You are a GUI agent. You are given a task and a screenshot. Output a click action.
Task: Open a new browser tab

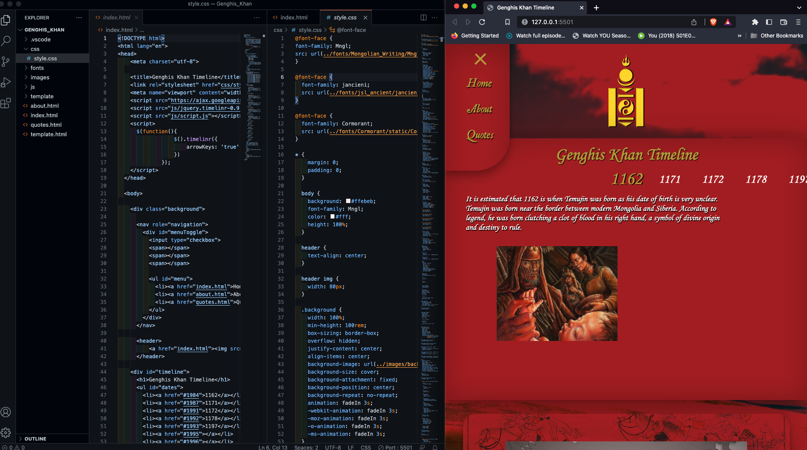pyautogui.click(x=596, y=8)
